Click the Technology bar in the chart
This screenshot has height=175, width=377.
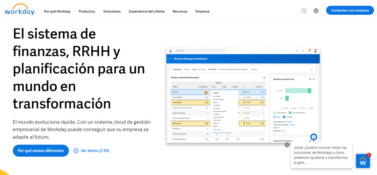(x=298, y=91)
